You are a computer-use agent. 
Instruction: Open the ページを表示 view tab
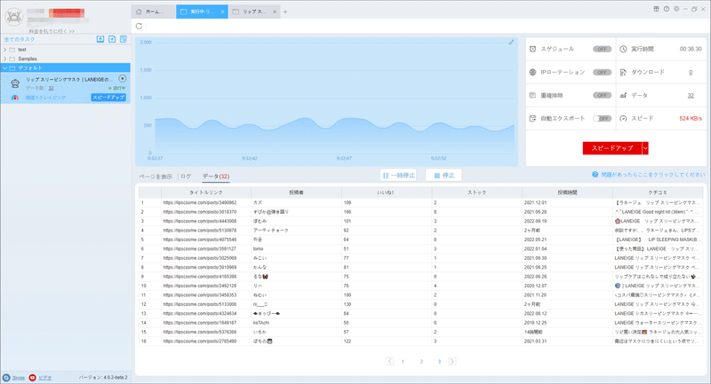[156, 176]
